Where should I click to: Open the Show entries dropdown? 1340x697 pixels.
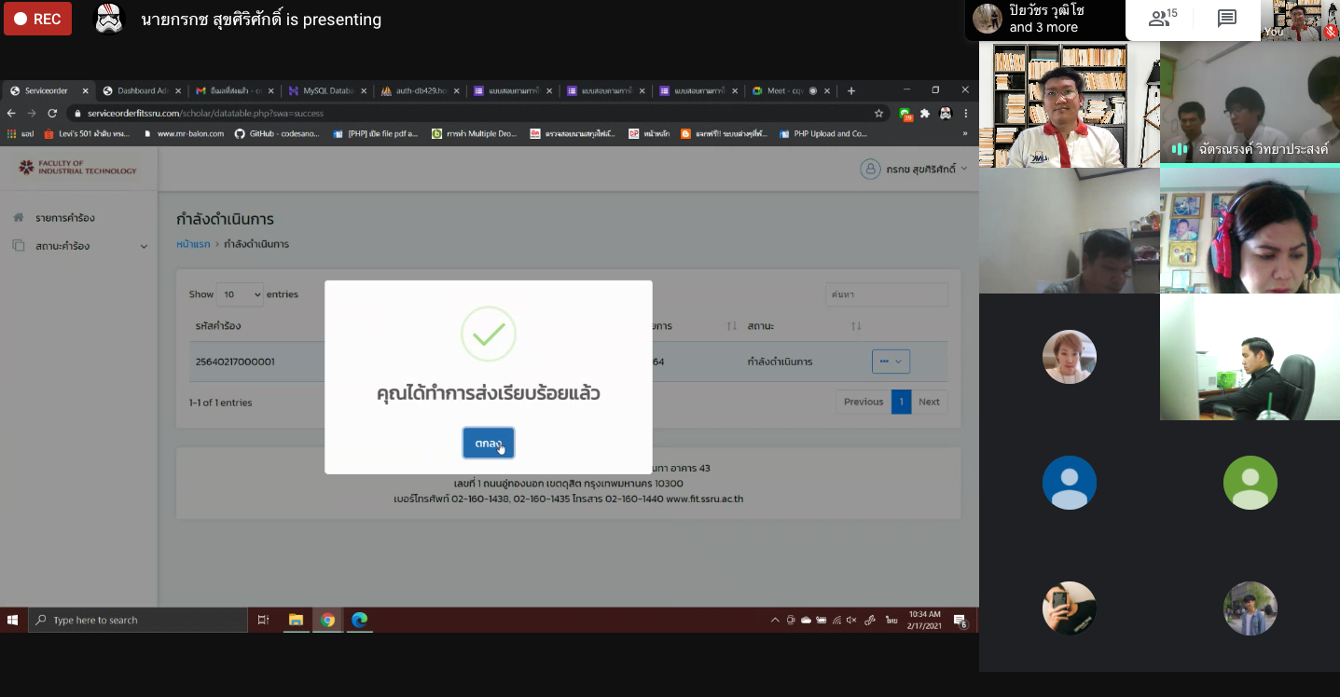(x=240, y=294)
